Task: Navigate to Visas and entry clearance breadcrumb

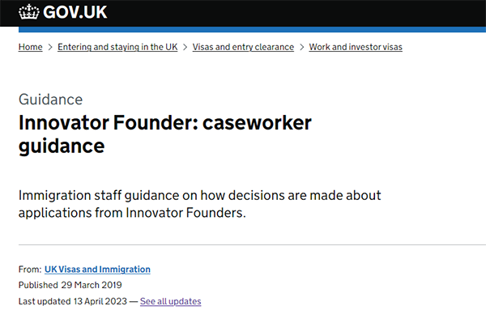Action: (243, 47)
